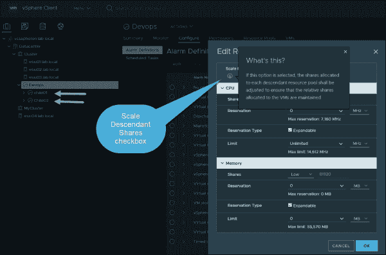Viewport: 386px width, 255px height.
Task: Open the CPU Limit Unlimited dropdown
Action: (x=317, y=144)
